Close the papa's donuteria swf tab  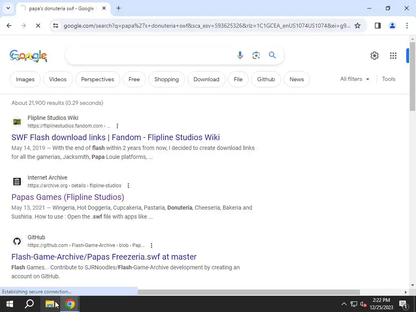click(x=104, y=8)
